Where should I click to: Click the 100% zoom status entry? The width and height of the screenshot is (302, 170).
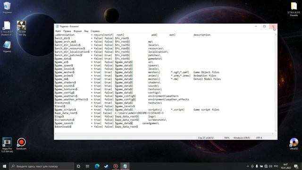click(226, 138)
